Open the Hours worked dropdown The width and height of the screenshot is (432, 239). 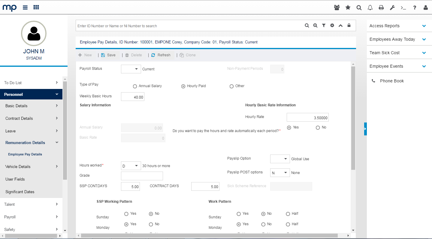(x=131, y=166)
